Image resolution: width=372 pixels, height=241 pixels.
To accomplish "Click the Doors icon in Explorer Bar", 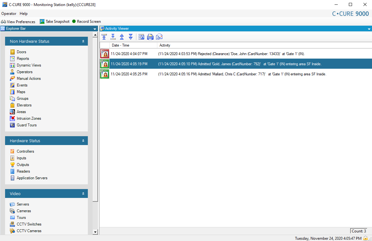I will 12,52.
